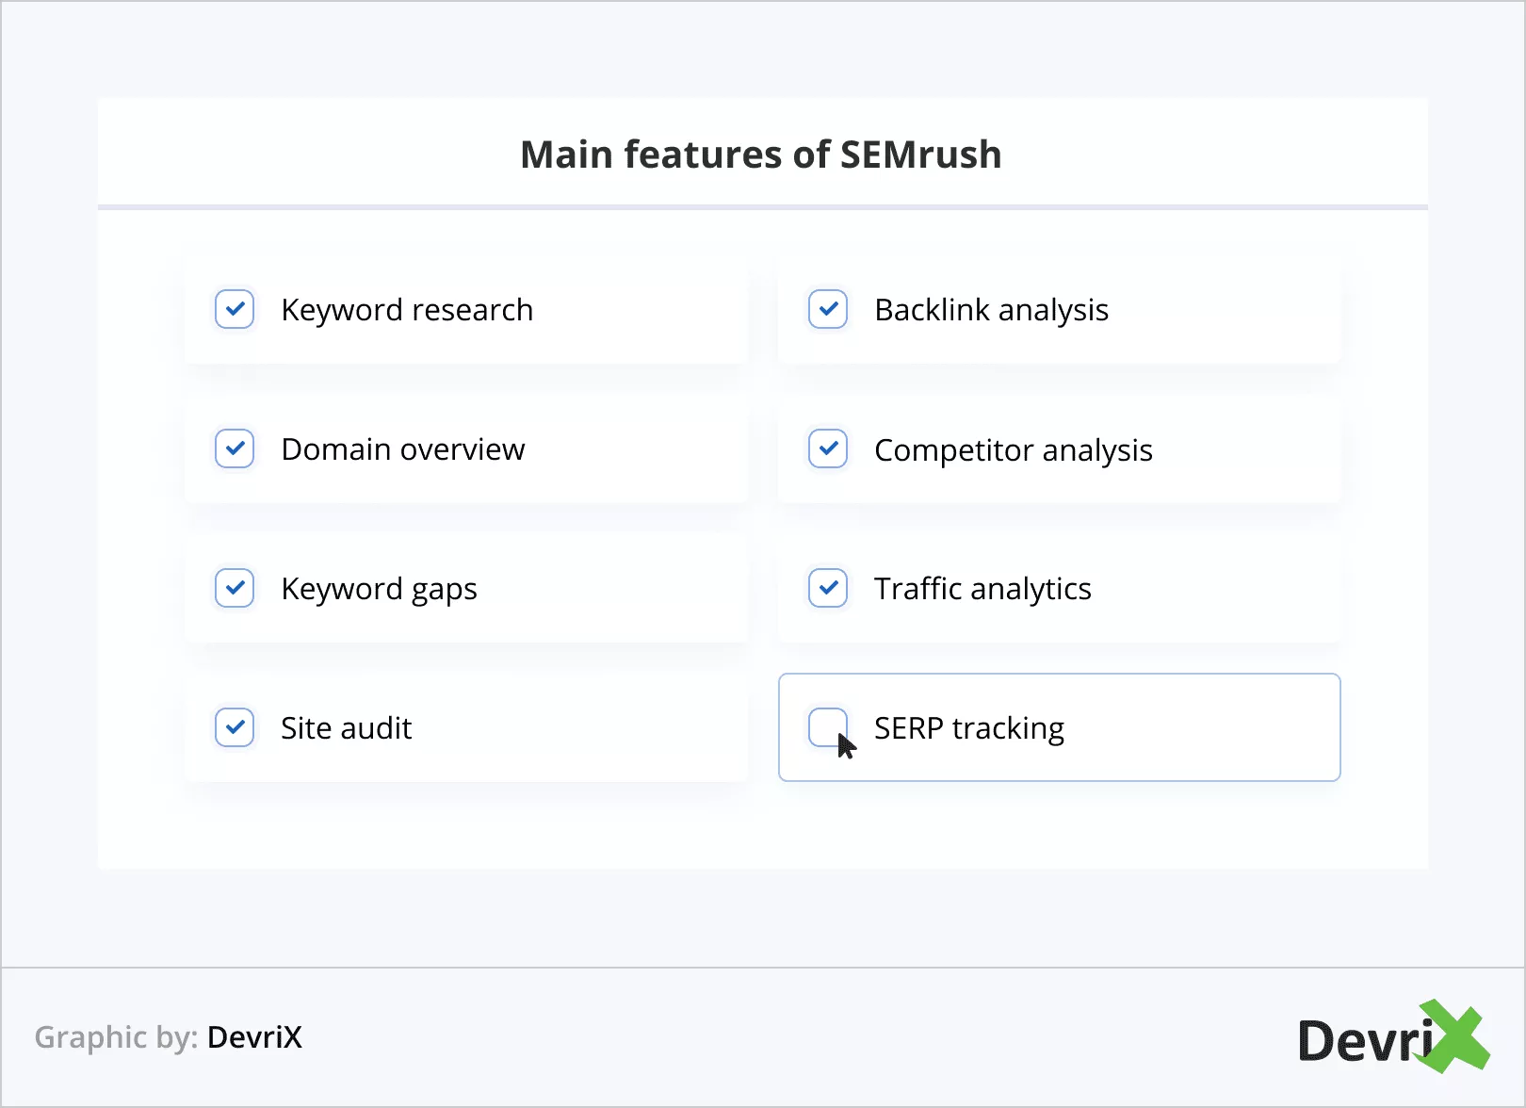Uncheck the Backlink analysis checkbox
The width and height of the screenshot is (1526, 1108).
[x=828, y=309]
